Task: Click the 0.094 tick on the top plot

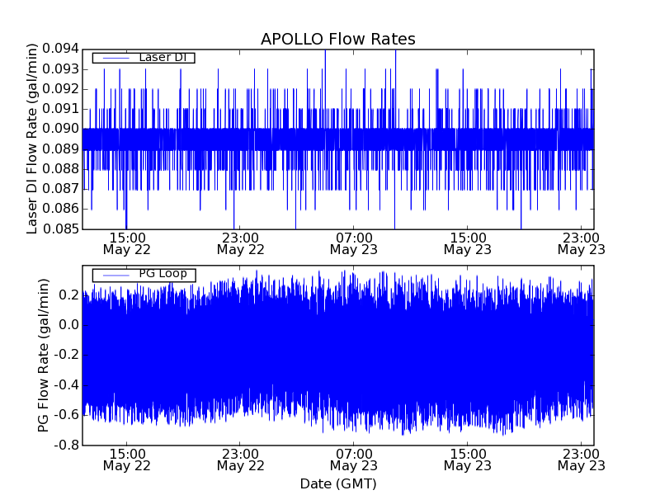Action: [57, 49]
